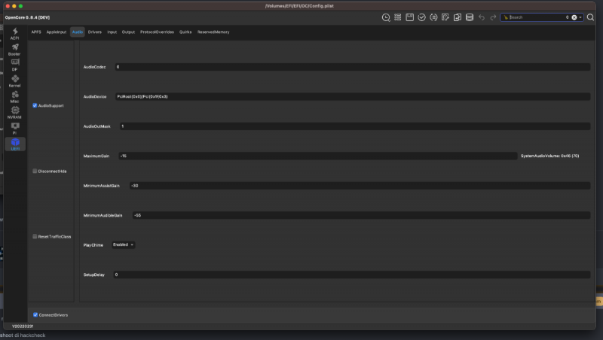The image size is (603, 340).
Task: Clear the search field with X icon
Action: [574, 17]
